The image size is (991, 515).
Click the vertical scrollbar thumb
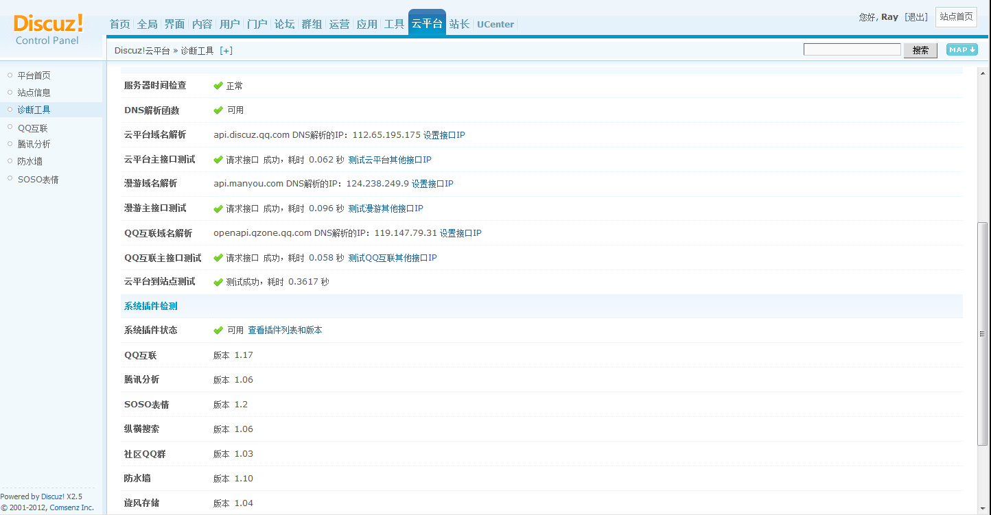(983, 333)
